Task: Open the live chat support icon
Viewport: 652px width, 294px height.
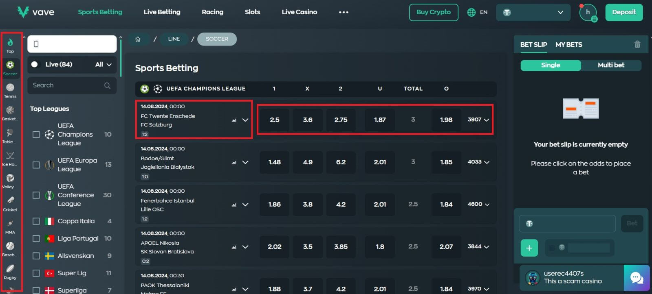Action: click(x=637, y=278)
